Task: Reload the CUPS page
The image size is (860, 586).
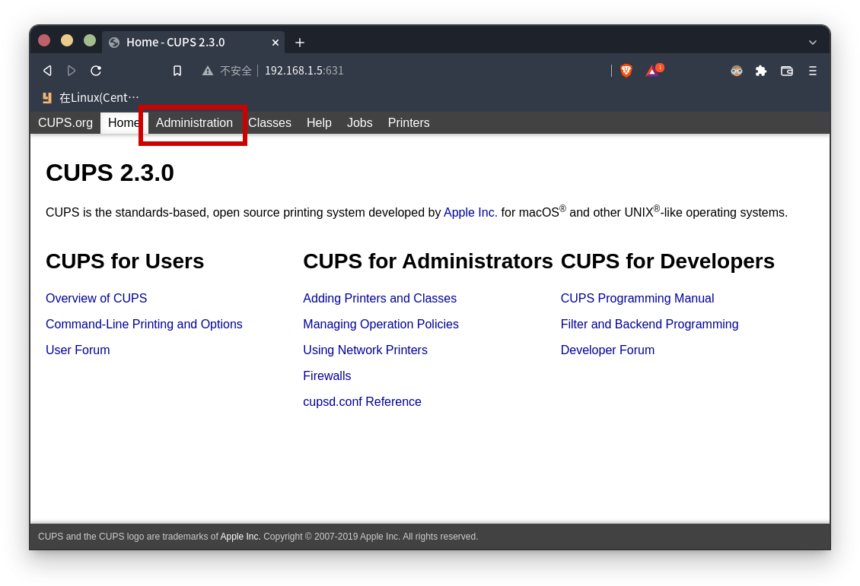Action: (96, 71)
